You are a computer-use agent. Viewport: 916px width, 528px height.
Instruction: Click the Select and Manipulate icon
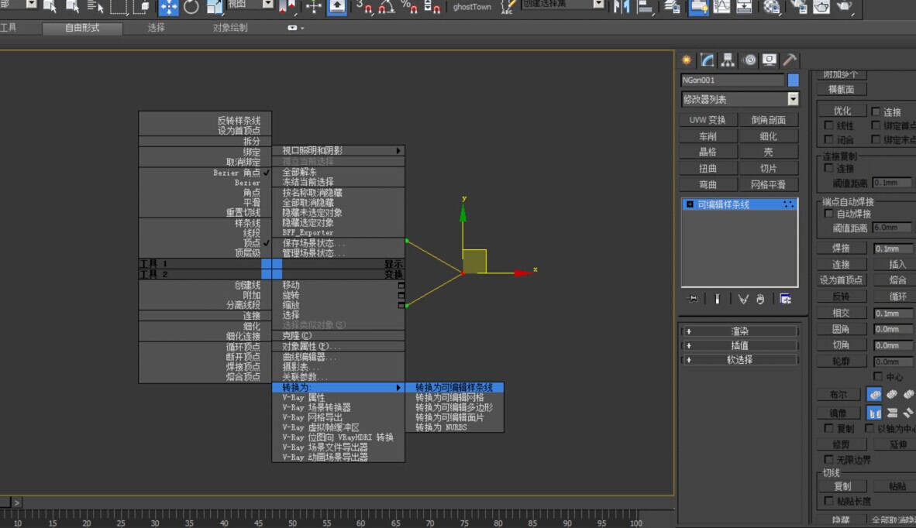point(314,7)
